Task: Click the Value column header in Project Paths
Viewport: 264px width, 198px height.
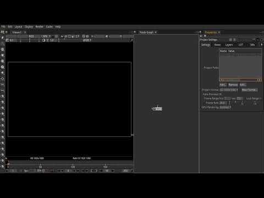Action: point(232,51)
